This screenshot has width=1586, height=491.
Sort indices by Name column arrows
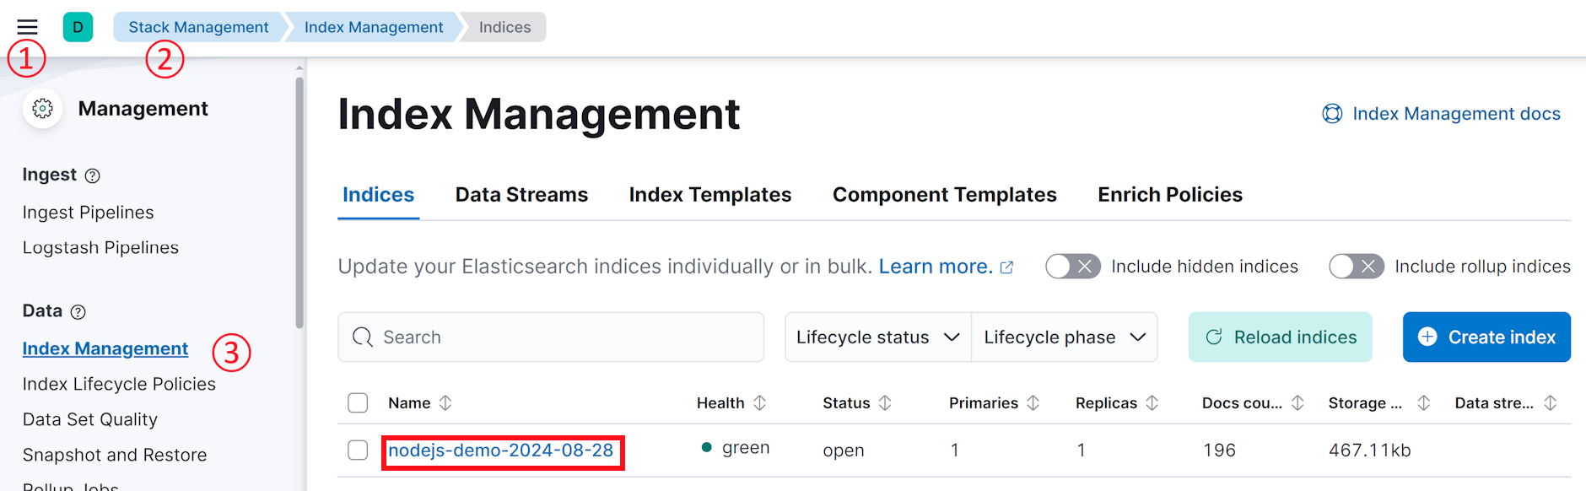(445, 403)
